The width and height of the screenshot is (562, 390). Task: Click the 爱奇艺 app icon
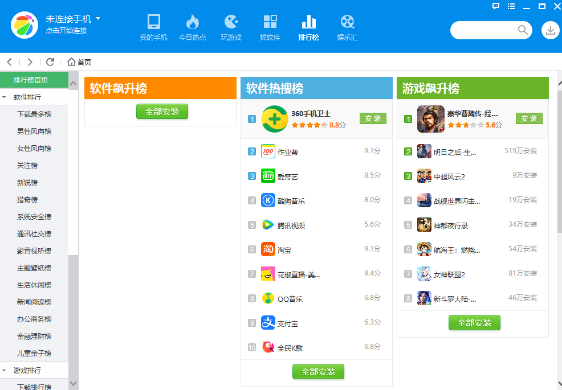[x=268, y=176]
